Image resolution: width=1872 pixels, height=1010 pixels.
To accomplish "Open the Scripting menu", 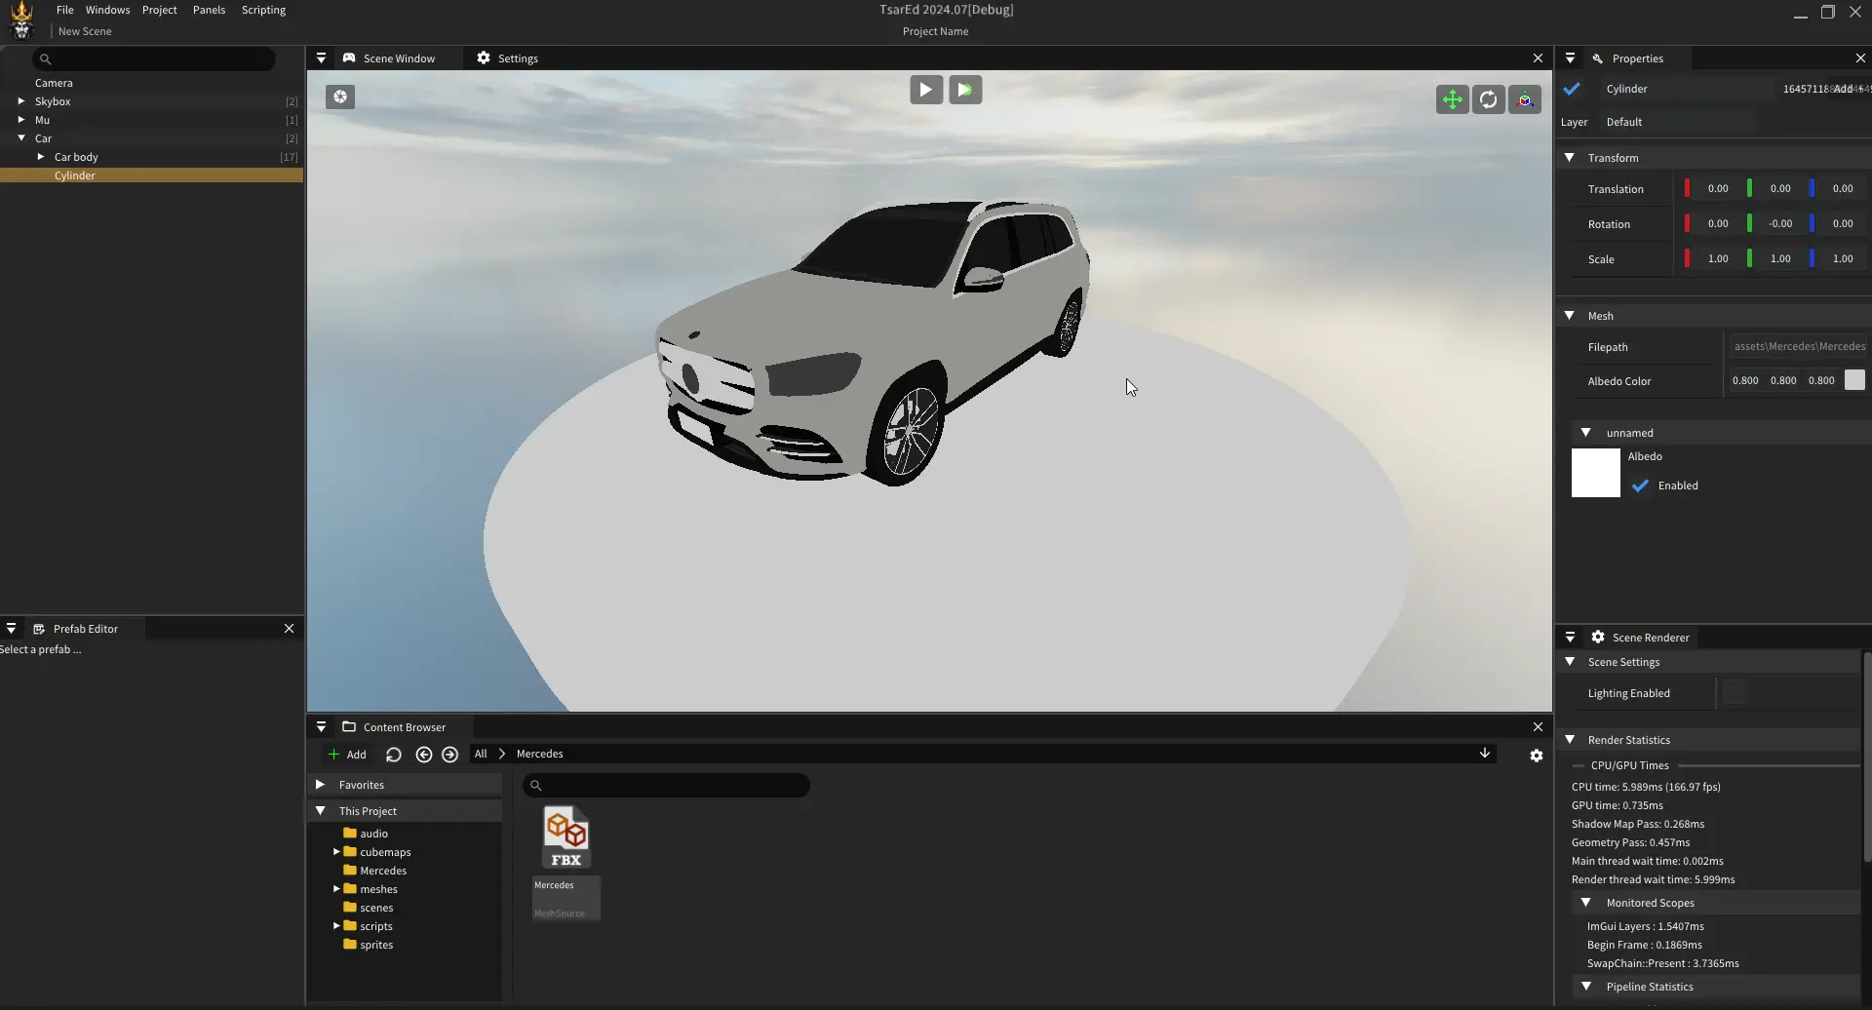I will point(263,10).
